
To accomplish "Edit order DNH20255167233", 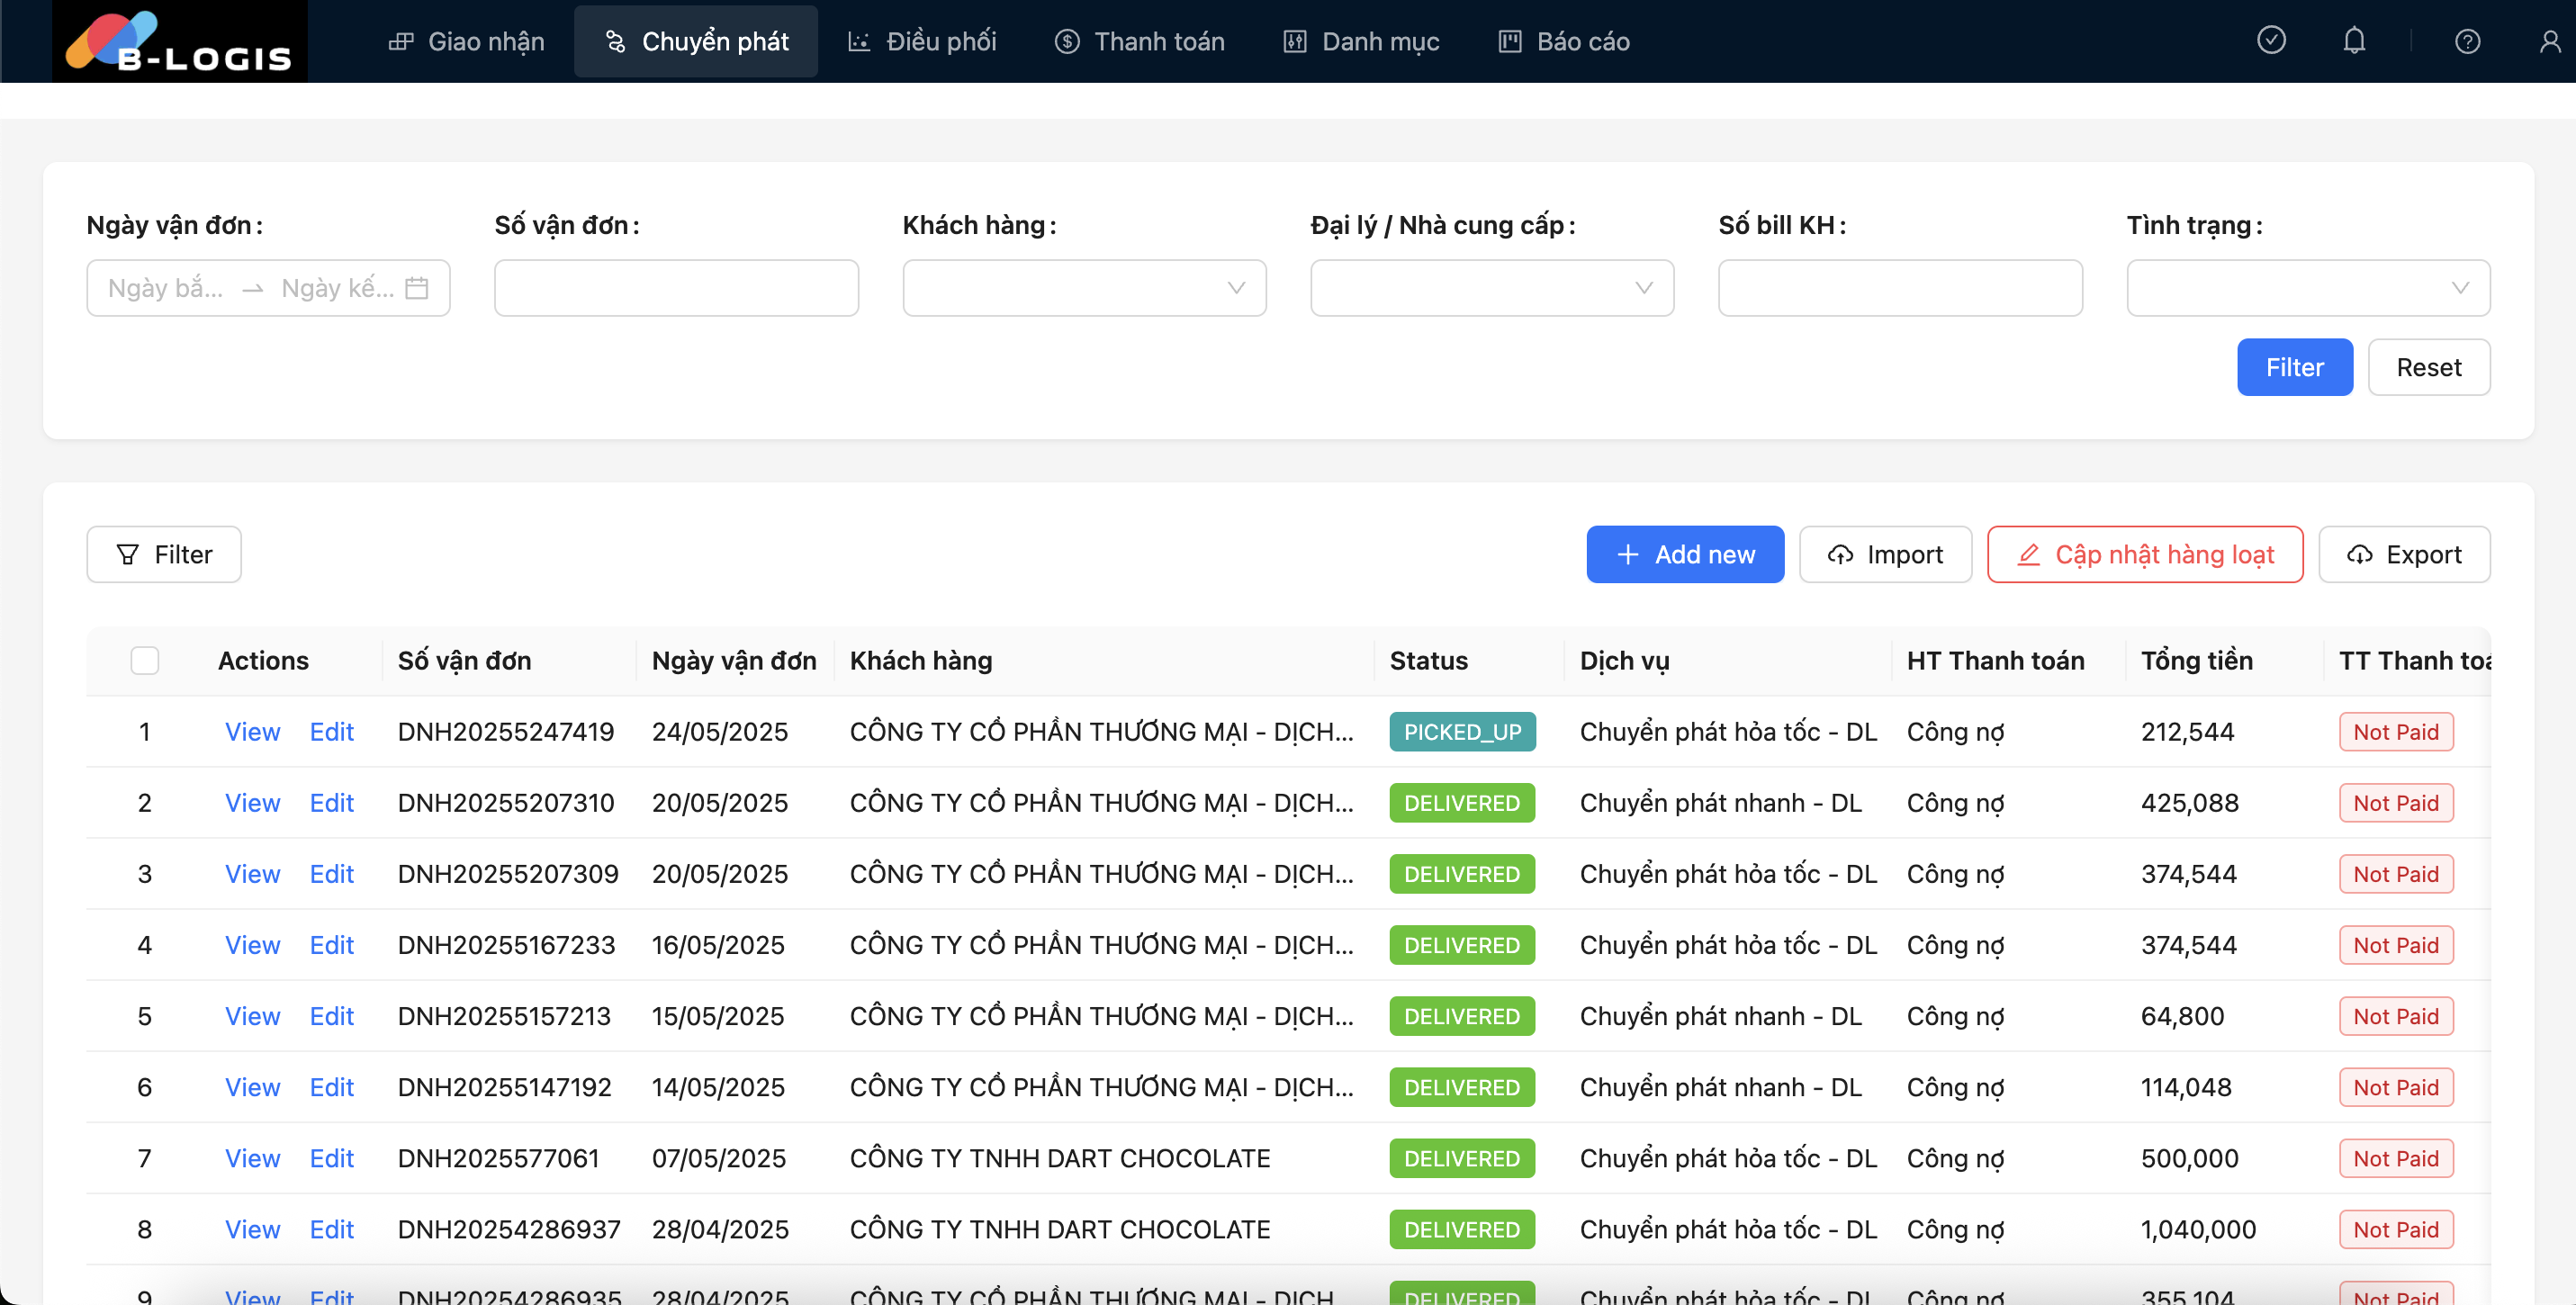I will point(331,945).
